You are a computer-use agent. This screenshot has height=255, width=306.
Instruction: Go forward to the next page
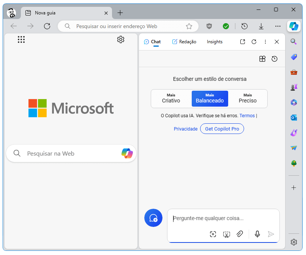pos(30,26)
